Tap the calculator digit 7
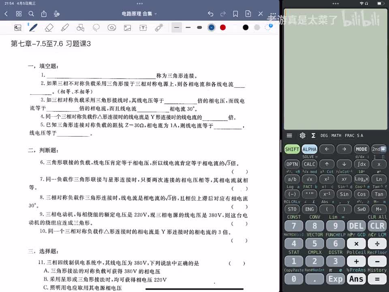The width and height of the screenshot is (389, 292). click(294, 226)
